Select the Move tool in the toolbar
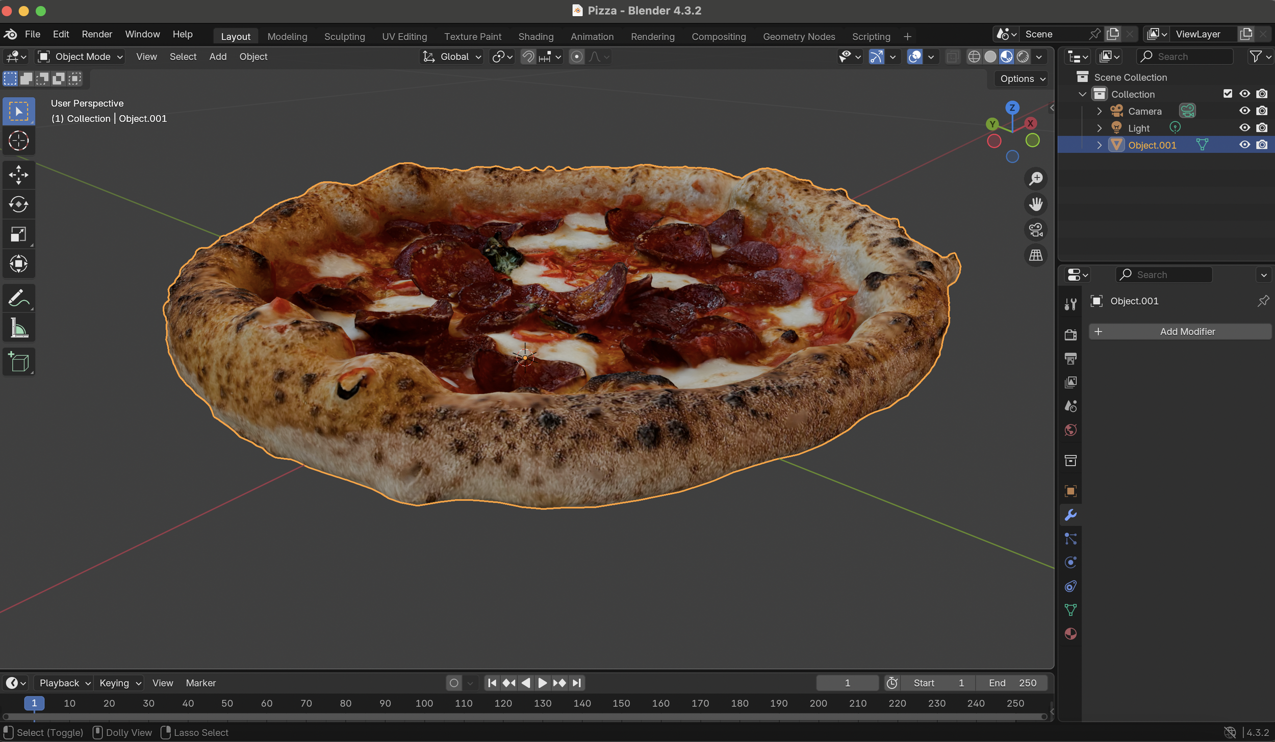Screen dimensions: 1275x742 [x=18, y=175]
